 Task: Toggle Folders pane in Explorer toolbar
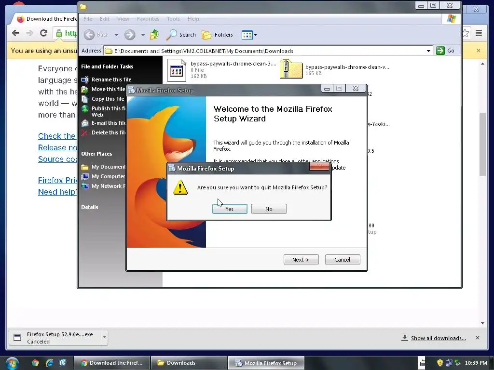[218, 35]
